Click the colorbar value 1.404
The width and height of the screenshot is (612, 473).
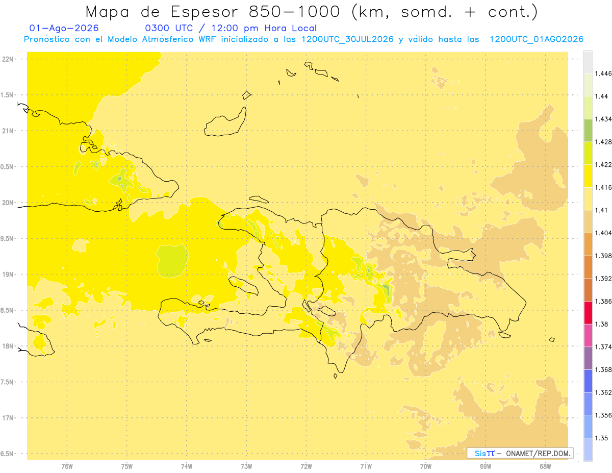[603, 233]
